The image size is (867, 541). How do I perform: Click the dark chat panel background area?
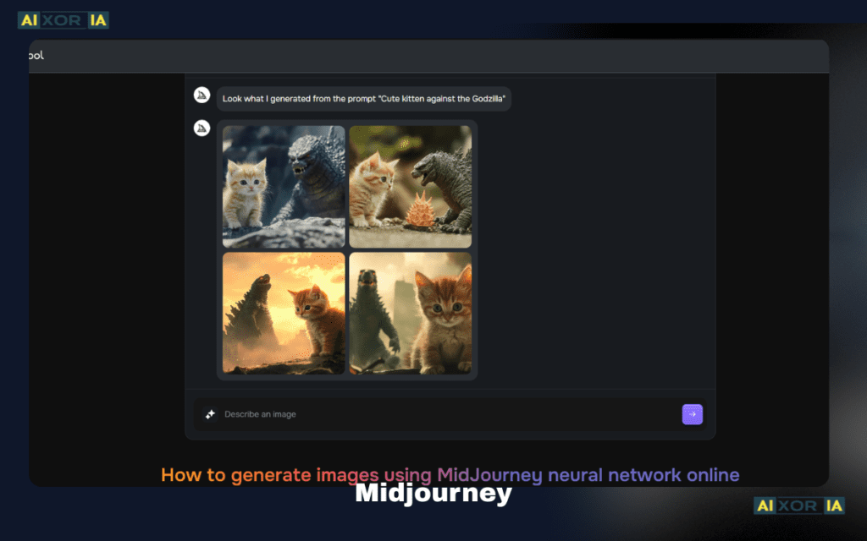[593, 254]
